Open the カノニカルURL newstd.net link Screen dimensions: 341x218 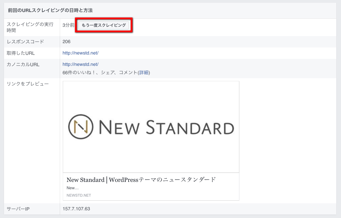[80, 65]
